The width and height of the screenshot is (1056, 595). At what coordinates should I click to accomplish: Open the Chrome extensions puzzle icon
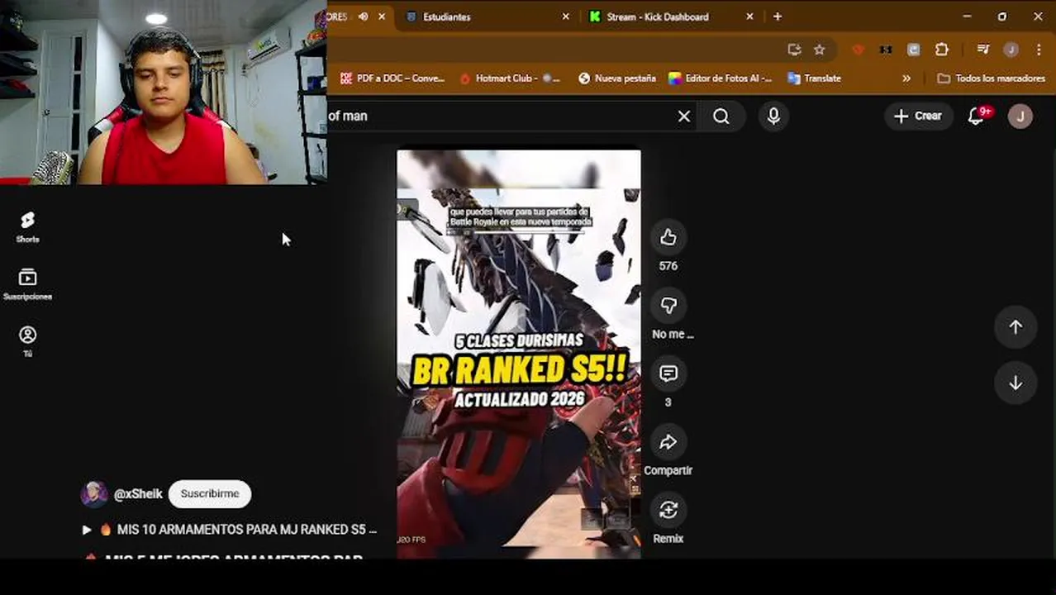[x=941, y=50]
